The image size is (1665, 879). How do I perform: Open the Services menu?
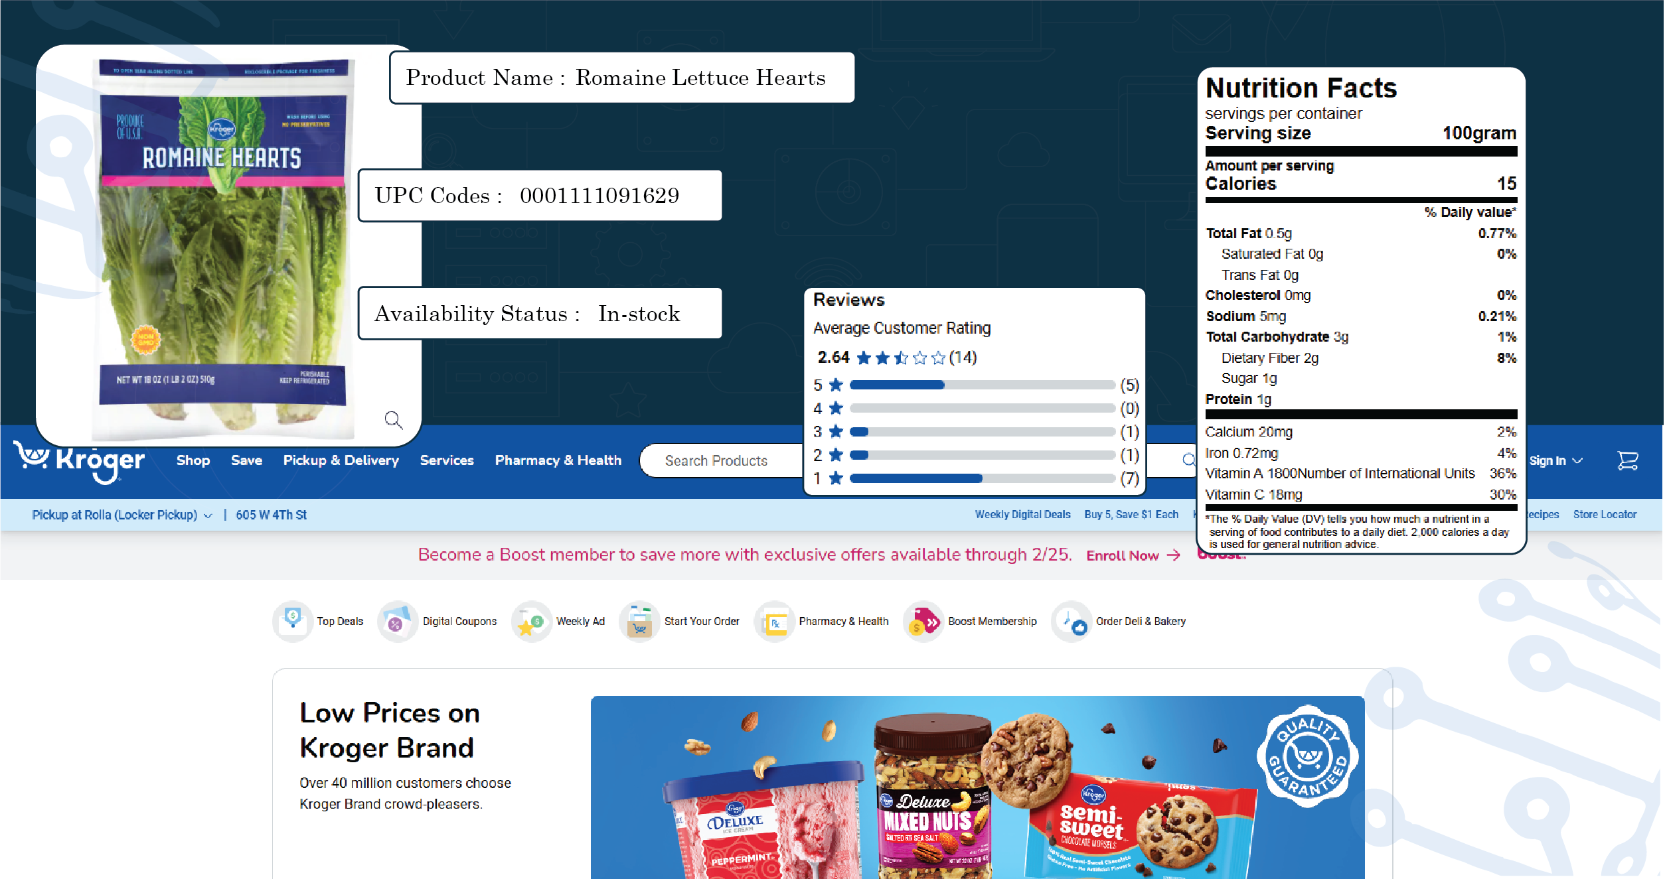447,460
